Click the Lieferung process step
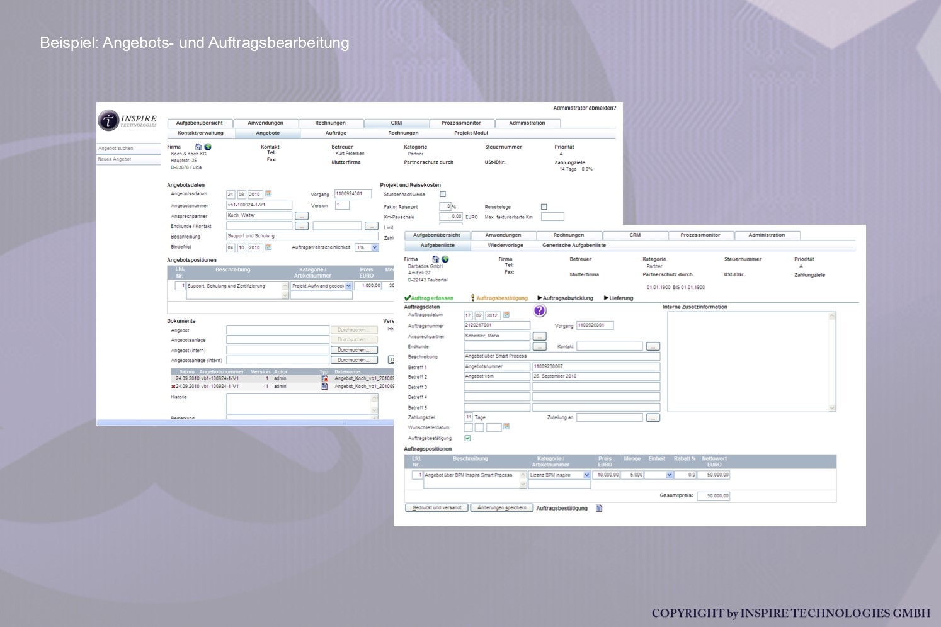The image size is (941, 627). (x=619, y=298)
